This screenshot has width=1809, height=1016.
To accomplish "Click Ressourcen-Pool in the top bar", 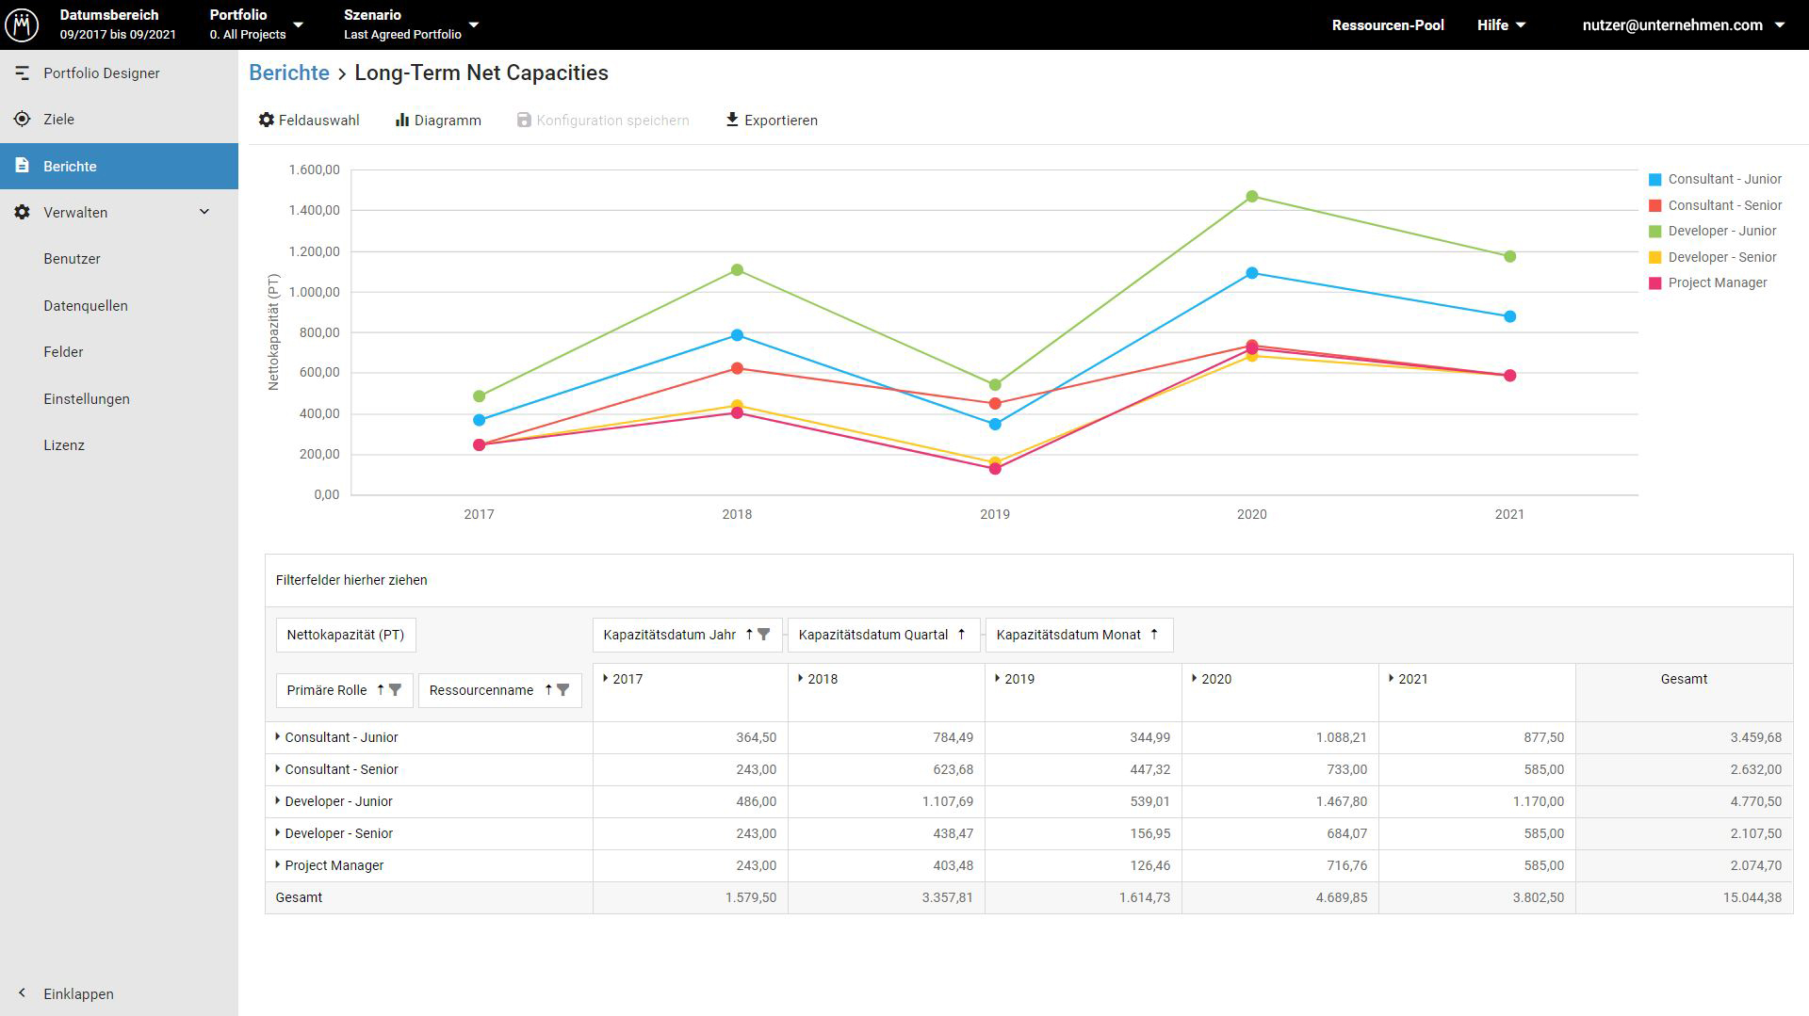I will pyautogui.click(x=1387, y=25).
